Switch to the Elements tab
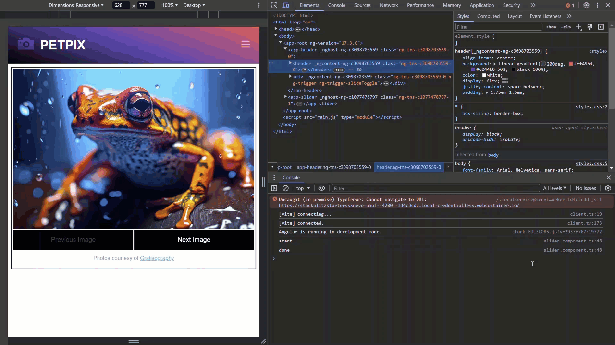 tap(309, 5)
